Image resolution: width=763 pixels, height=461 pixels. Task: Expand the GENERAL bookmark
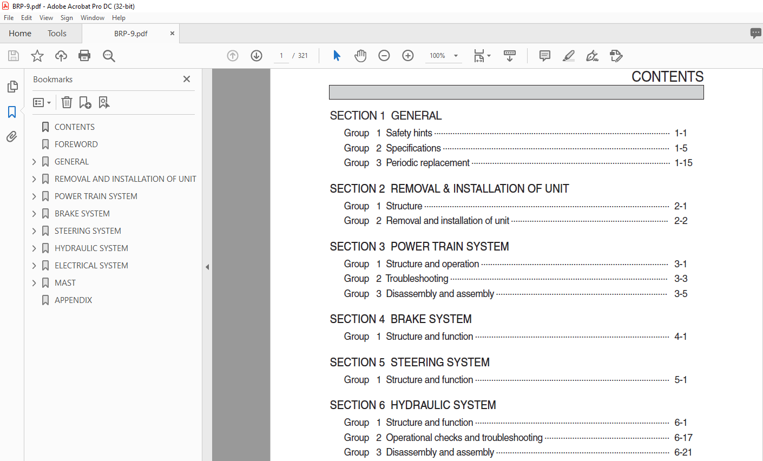(x=34, y=162)
